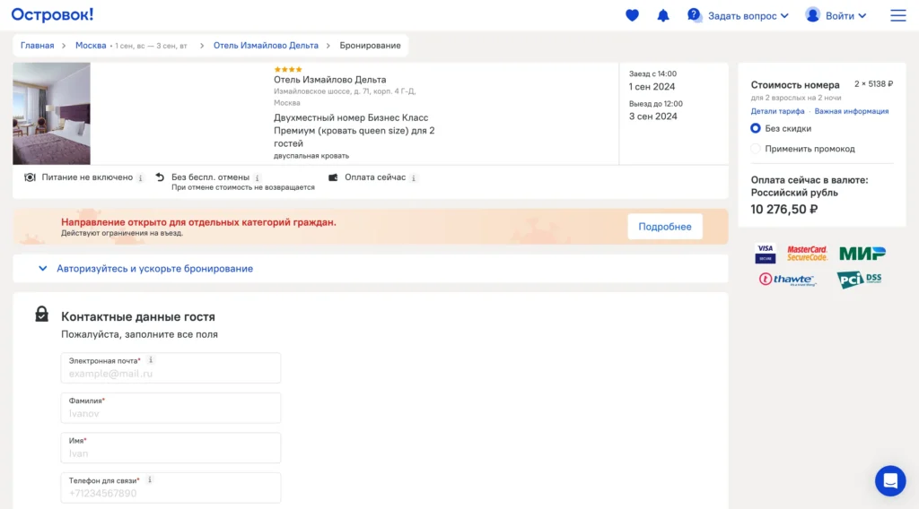This screenshot has width=919, height=509.
Task: Open Отель Измайлово Дельта breadcrumb
Action: click(266, 45)
